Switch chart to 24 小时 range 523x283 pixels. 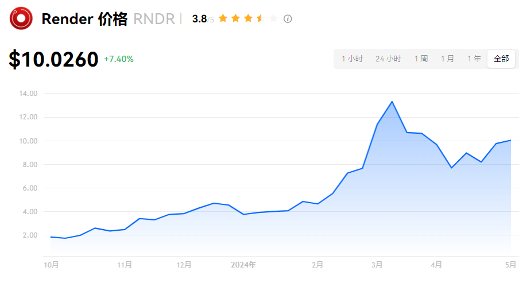point(388,59)
